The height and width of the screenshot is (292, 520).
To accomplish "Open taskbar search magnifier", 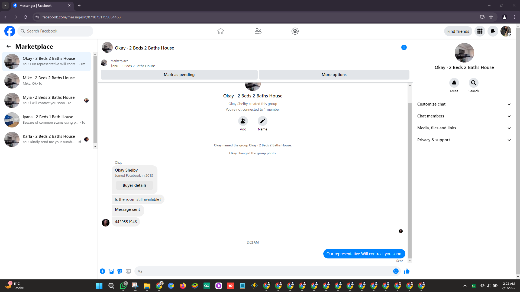I will click(x=111, y=286).
